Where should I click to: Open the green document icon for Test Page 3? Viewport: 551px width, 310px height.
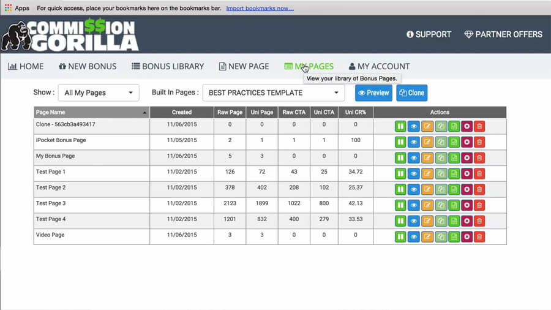tap(454, 205)
